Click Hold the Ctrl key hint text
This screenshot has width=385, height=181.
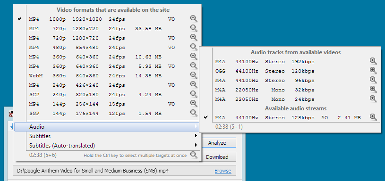coord(135,155)
